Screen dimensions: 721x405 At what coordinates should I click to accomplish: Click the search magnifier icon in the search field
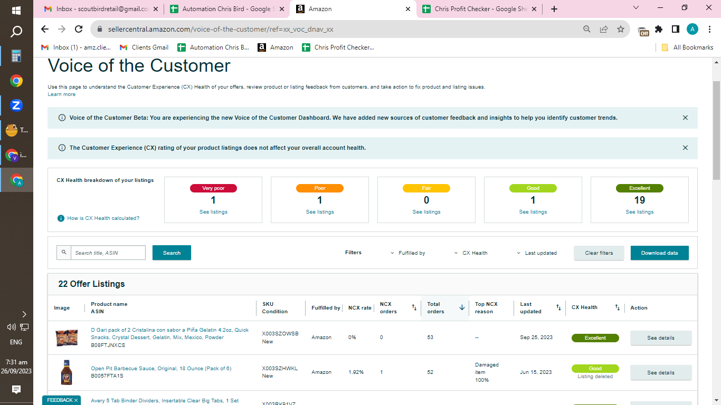click(64, 253)
